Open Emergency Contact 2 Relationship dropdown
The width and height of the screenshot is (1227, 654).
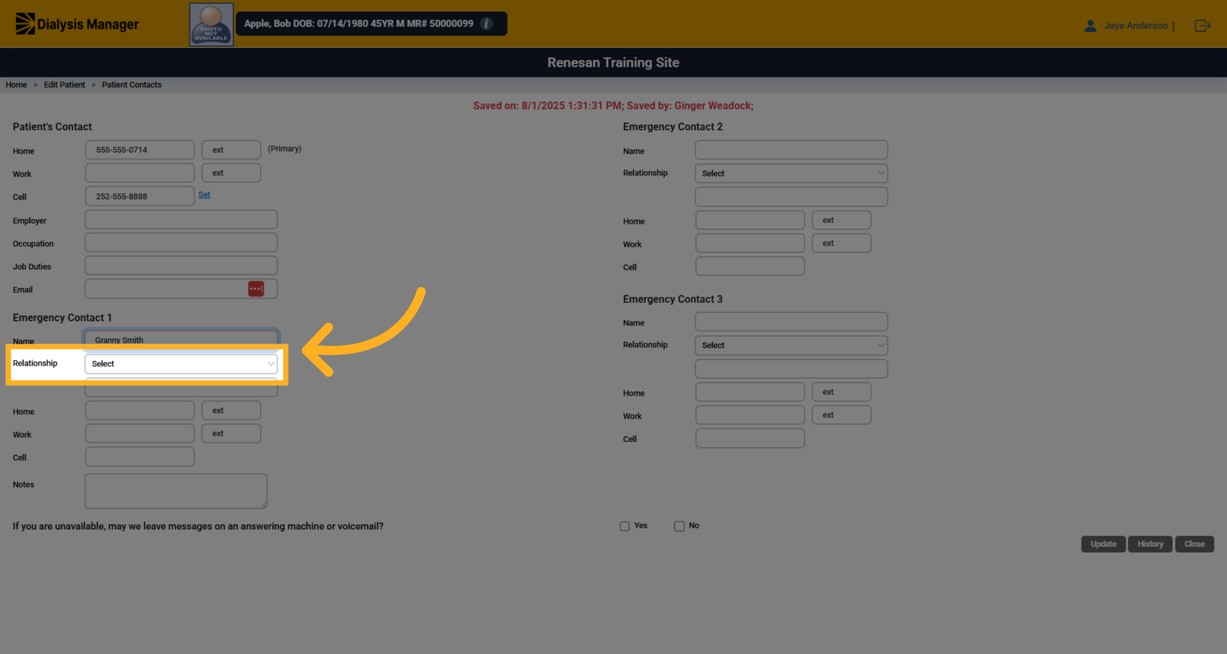(x=791, y=173)
